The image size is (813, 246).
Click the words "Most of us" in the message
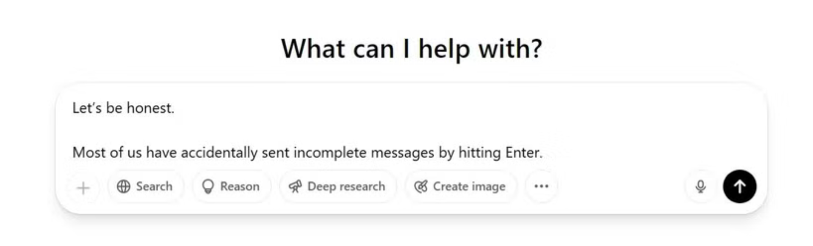coord(107,152)
